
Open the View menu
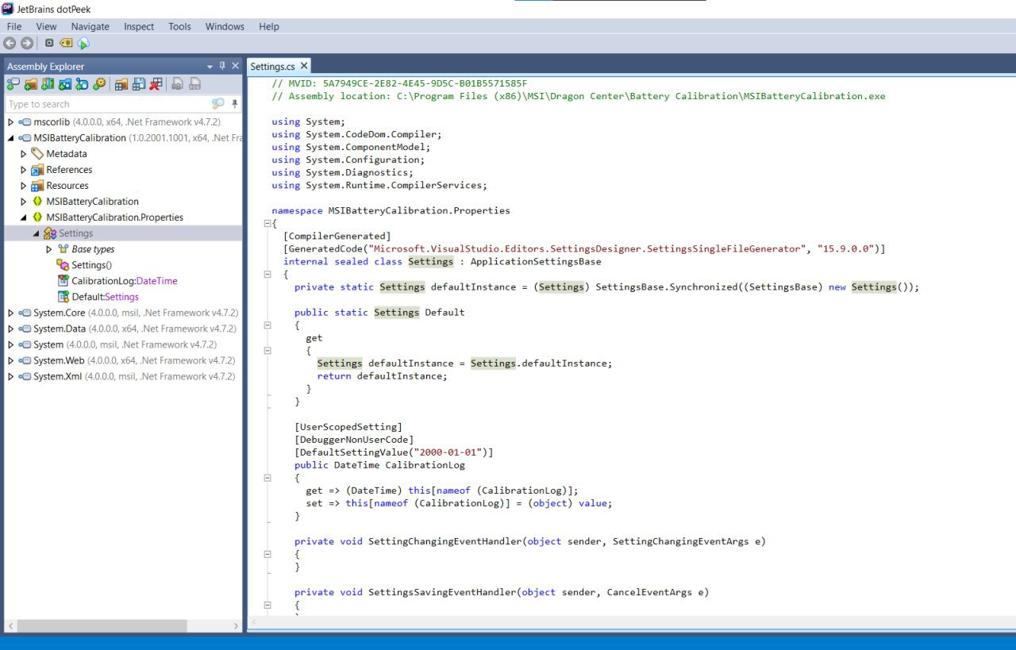(46, 26)
